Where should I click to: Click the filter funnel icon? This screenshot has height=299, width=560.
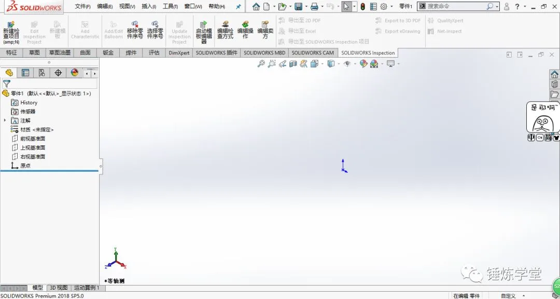pyautogui.click(x=6, y=84)
